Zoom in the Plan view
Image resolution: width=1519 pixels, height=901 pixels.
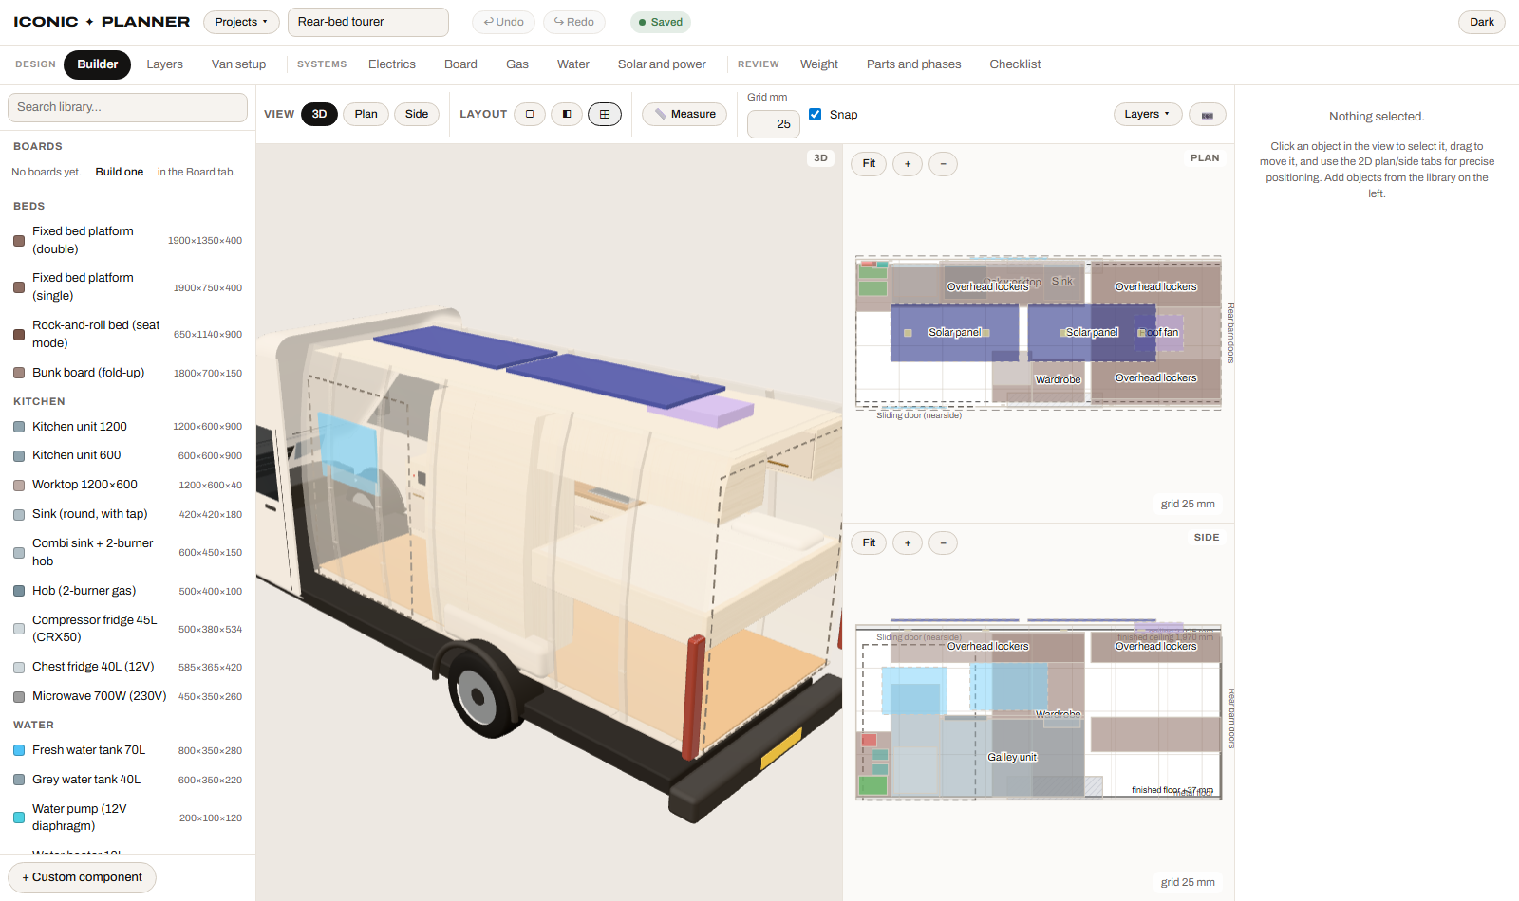point(908,164)
